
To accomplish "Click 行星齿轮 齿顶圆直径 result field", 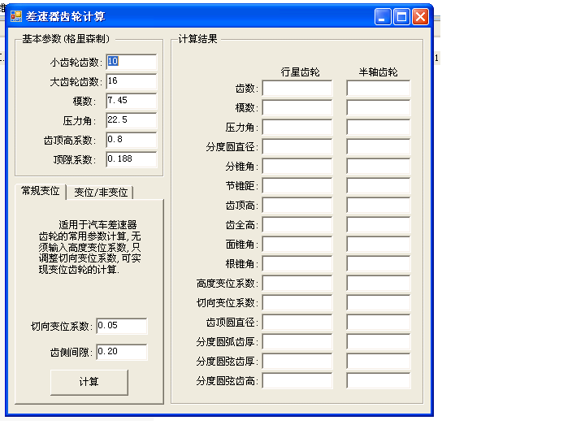I will click(x=297, y=323).
